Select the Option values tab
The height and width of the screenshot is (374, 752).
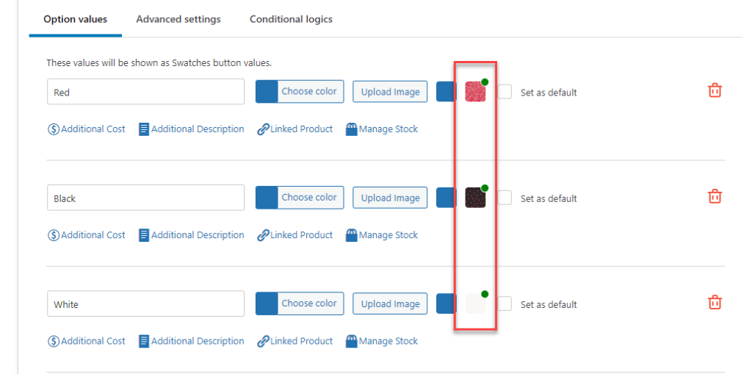75,19
